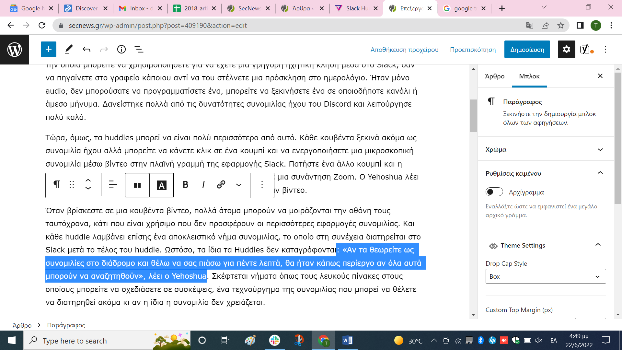Click the muted volume tray icon

[539, 340]
